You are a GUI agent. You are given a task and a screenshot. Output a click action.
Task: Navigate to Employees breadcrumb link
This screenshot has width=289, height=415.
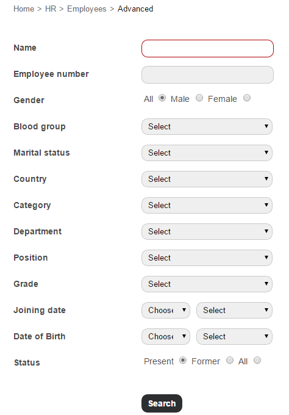point(87,9)
